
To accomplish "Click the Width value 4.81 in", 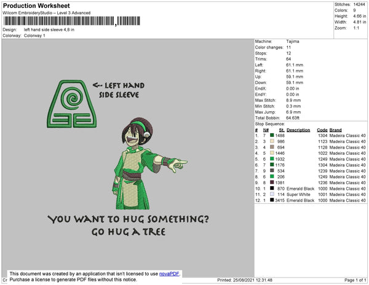I will pos(360,22).
